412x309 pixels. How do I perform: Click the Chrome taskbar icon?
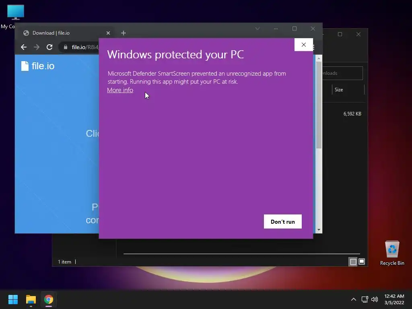(x=49, y=299)
